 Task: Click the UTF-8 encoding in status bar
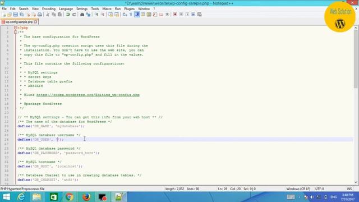[x=319, y=189]
